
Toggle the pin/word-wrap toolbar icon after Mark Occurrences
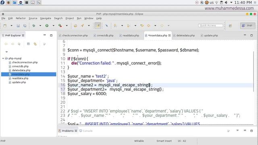coord(107,26)
